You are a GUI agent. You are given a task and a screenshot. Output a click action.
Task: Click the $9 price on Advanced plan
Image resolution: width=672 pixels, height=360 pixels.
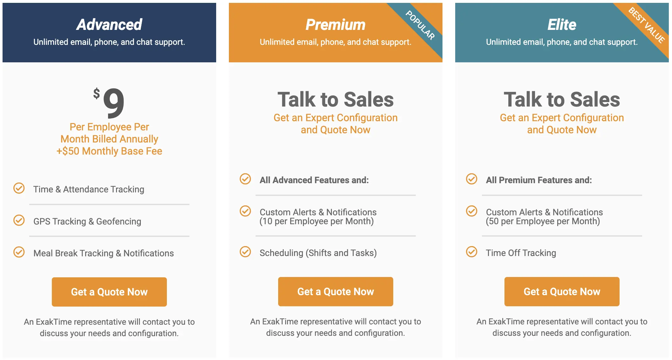pyautogui.click(x=110, y=102)
